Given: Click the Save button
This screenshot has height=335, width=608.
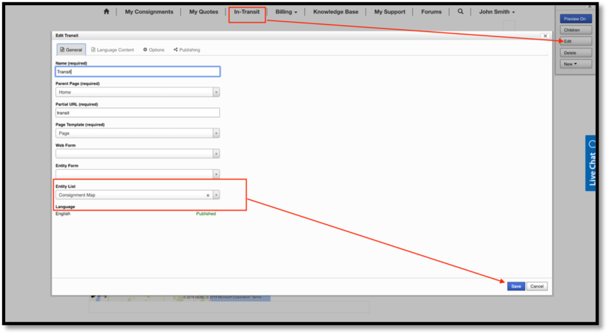Looking at the screenshot, I should 516,286.
